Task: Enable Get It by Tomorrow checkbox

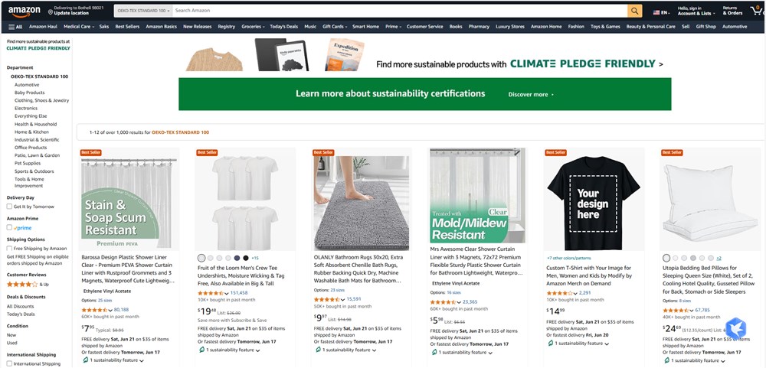Action: [x=9, y=207]
